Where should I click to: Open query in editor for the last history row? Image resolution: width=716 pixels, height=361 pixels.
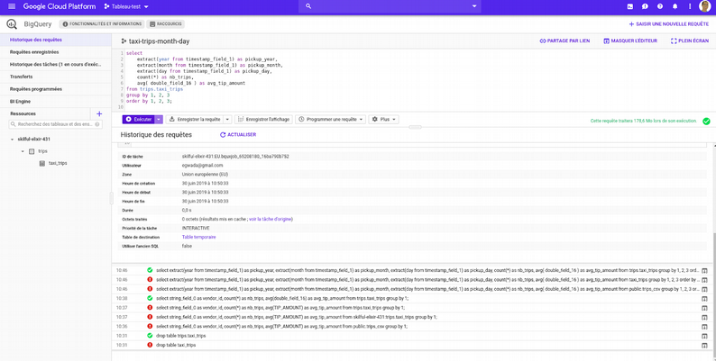[704, 346]
